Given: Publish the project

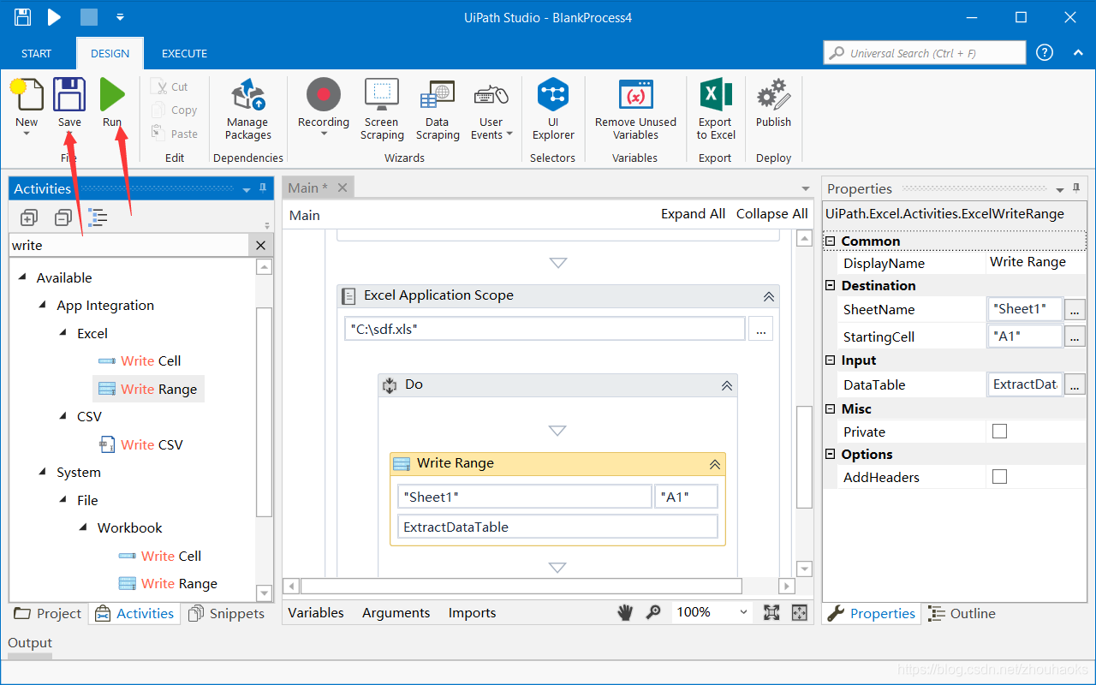Looking at the screenshot, I should click(773, 103).
